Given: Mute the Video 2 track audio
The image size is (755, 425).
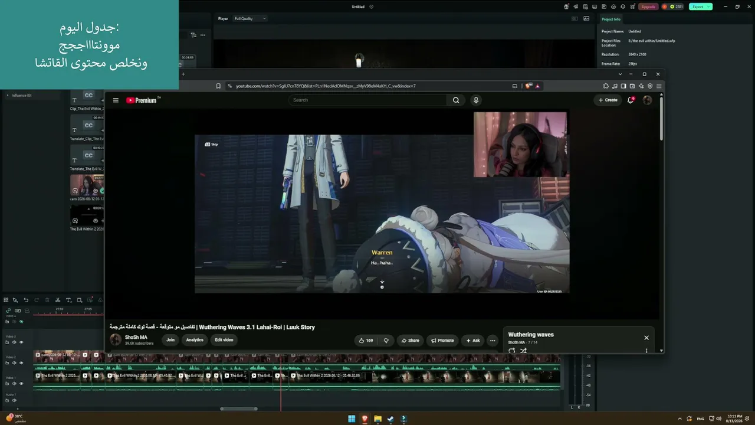Looking at the screenshot, I should click(14, 363).
